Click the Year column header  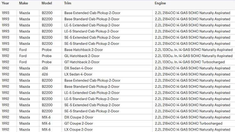(x=5, y=3)
